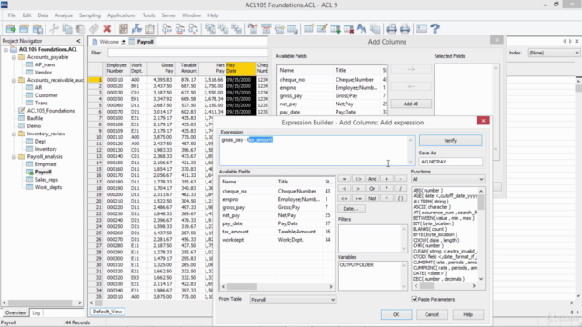This screenshot has height=327, width=582.
Task: Click the green-arrow open project toolbar icon
Action: click(x=11, y=28)
